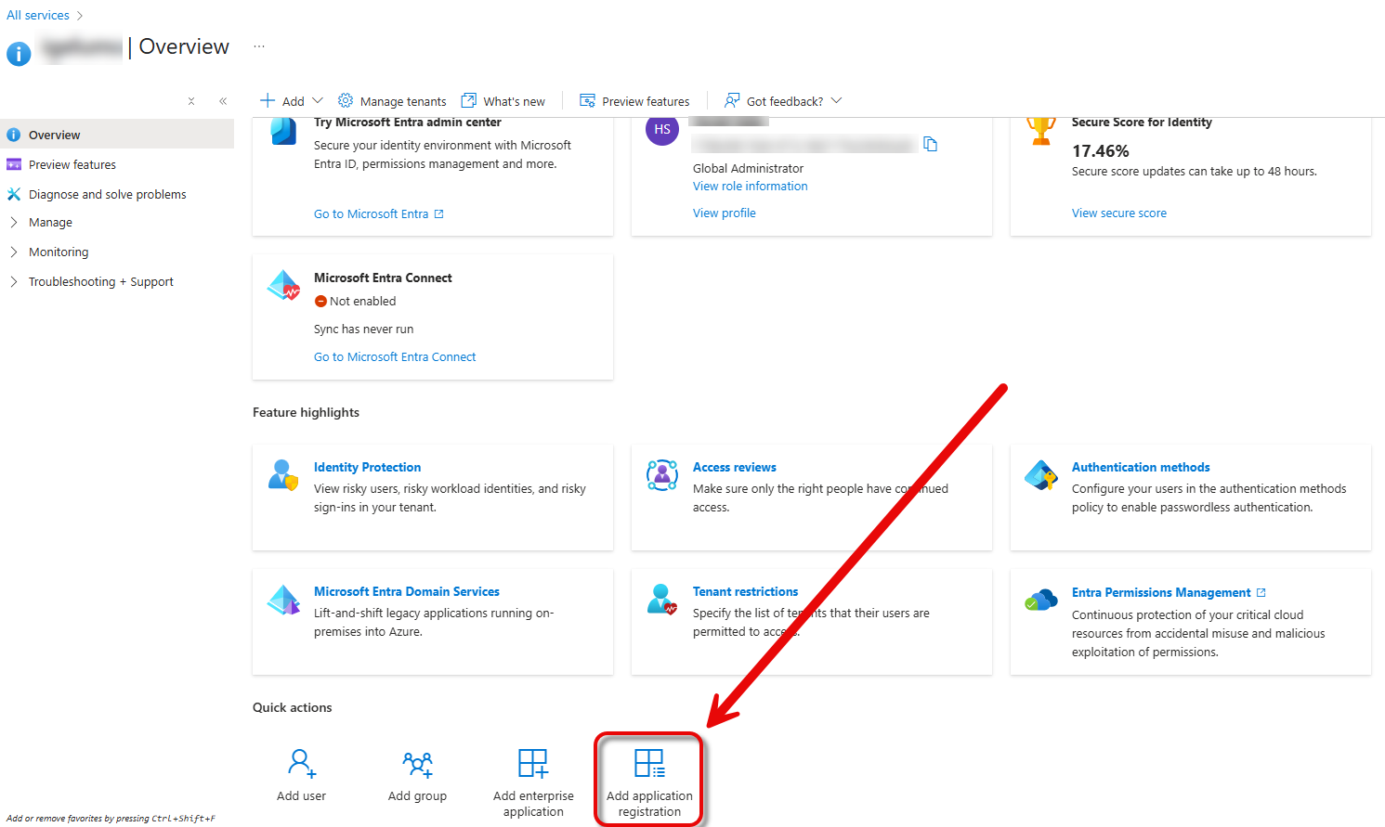This screenshot has width=1385, height=827.
Task: Open Diagnose and solve problems
Action: [107, 195]
